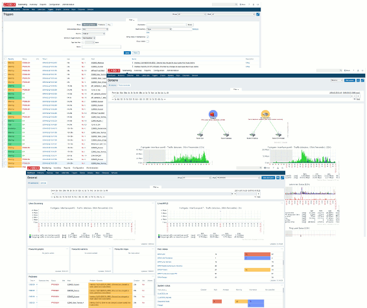Toggle fullscreen icon in Dashboard window
Image resolution: width=367 pixels, height=308 pixels.
[283, 178]
